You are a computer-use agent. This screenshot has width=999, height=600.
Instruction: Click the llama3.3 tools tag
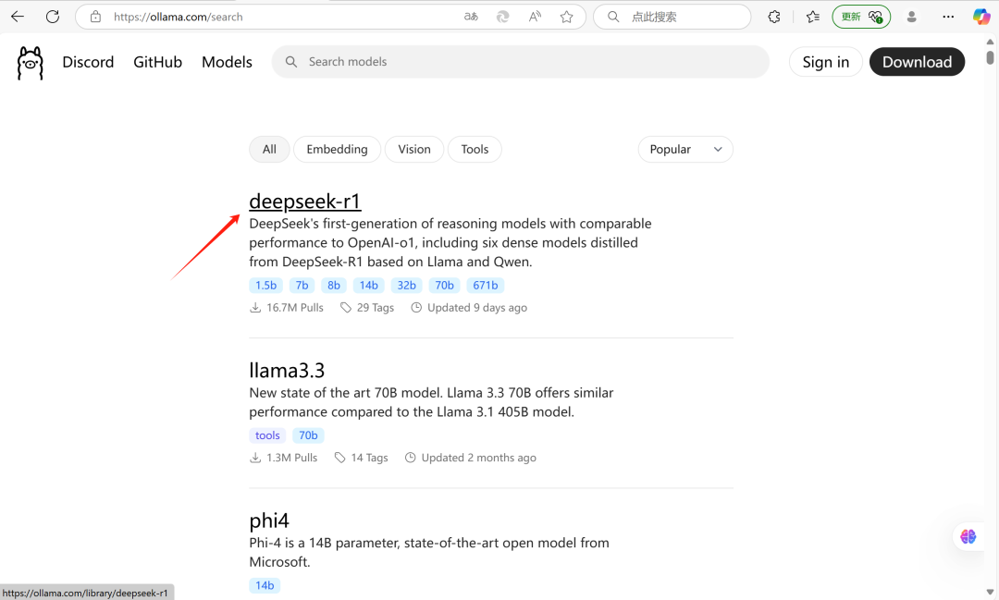267,435
